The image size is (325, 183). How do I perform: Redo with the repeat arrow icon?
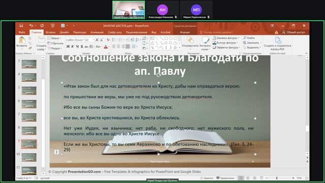click(42, 25)
